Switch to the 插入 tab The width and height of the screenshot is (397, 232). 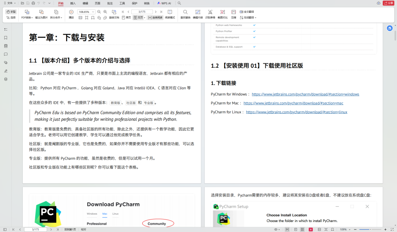[x=73, y=3]
